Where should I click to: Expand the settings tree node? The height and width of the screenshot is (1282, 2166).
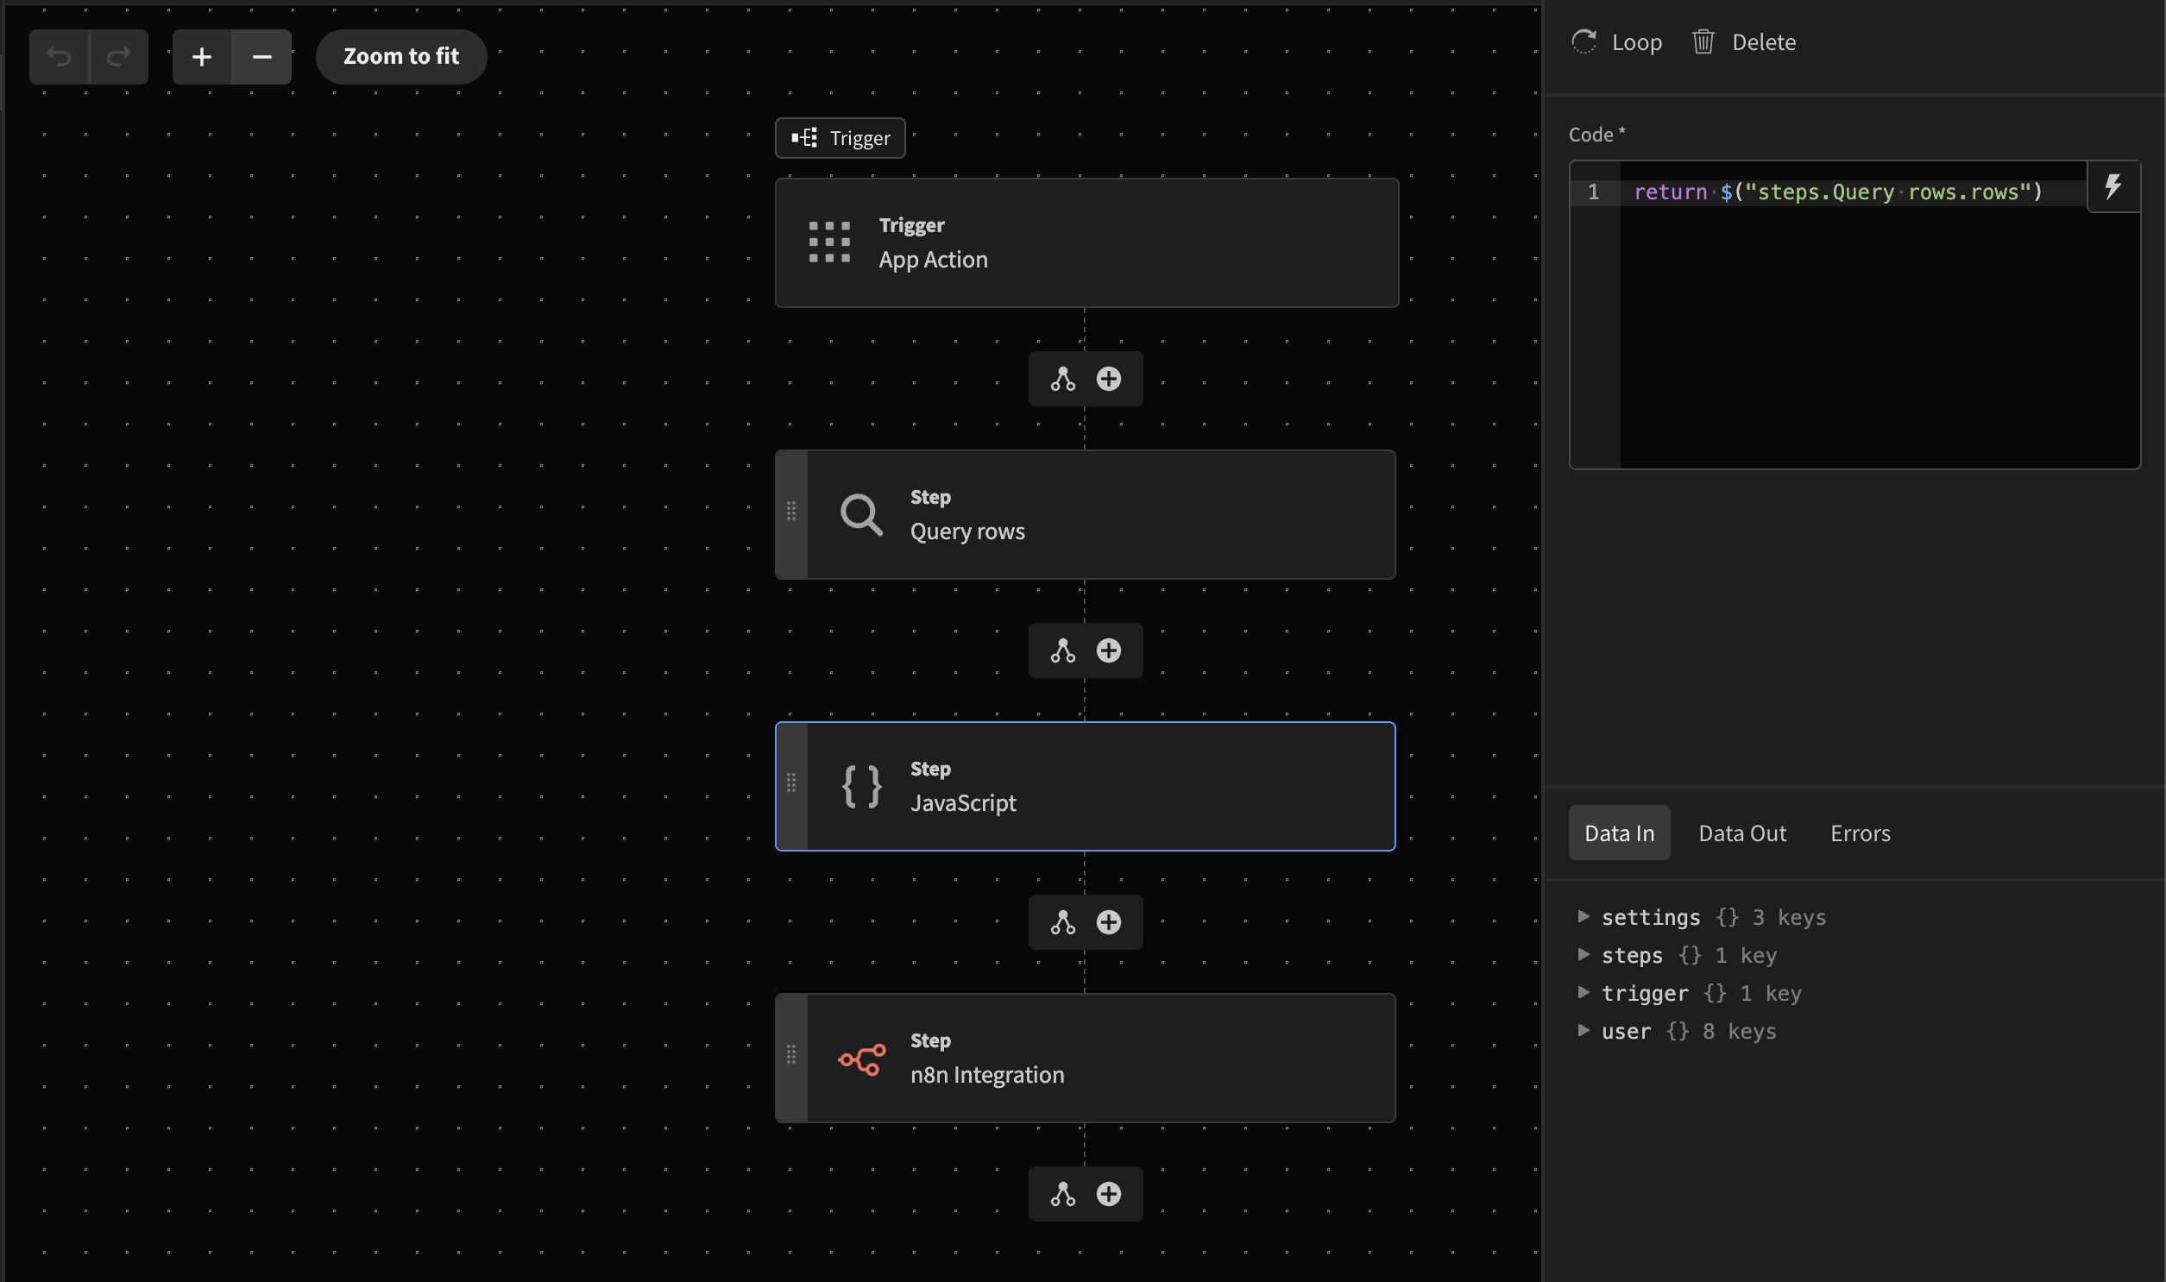[x=1583, y=916]
